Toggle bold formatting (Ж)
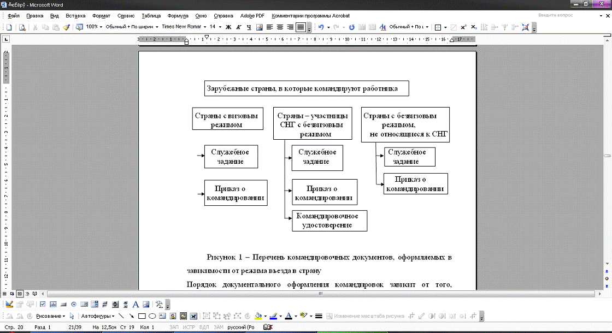The width and height of the screenshot is (612, 333). tap(228, 27)
